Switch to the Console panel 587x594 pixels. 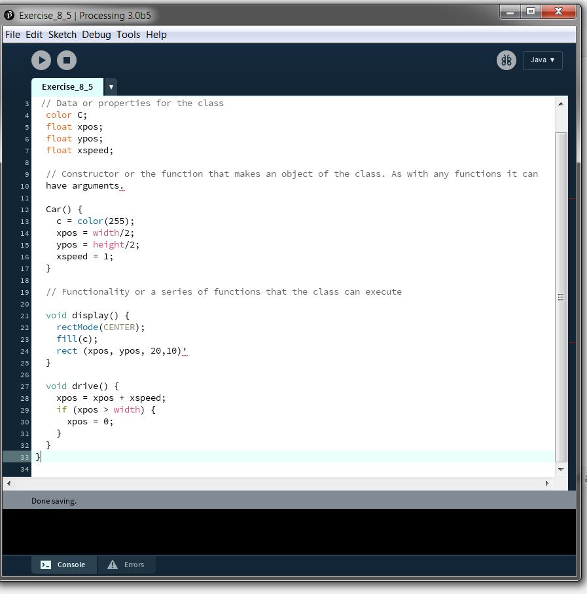pyautogui.click(x=64, y=565)
